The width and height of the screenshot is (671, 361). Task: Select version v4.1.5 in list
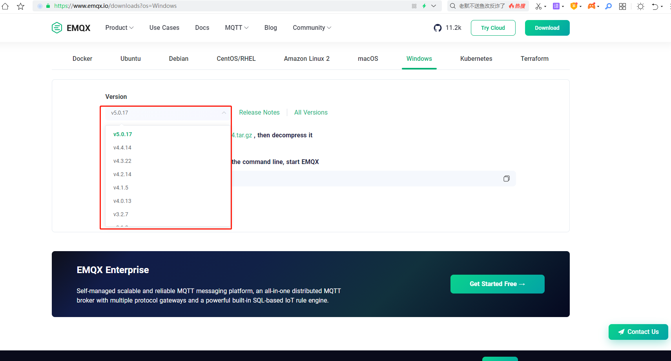point(168,188)
